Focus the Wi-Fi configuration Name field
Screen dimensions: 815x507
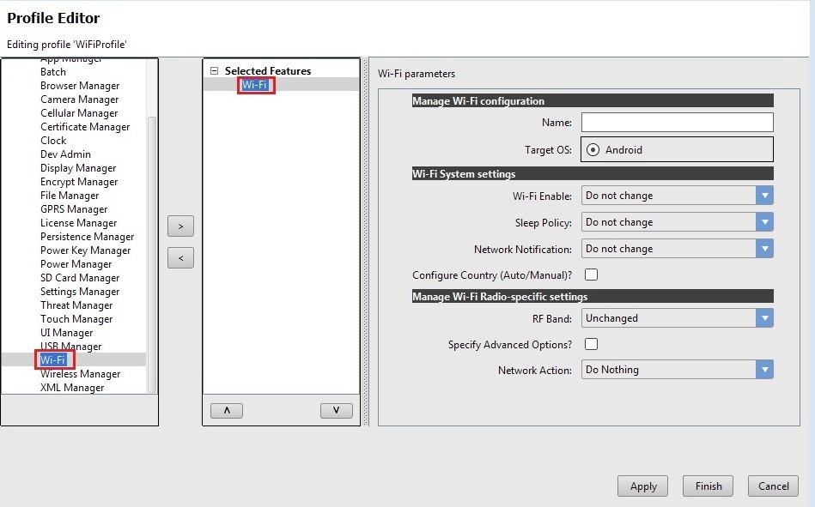coord(677,123)
